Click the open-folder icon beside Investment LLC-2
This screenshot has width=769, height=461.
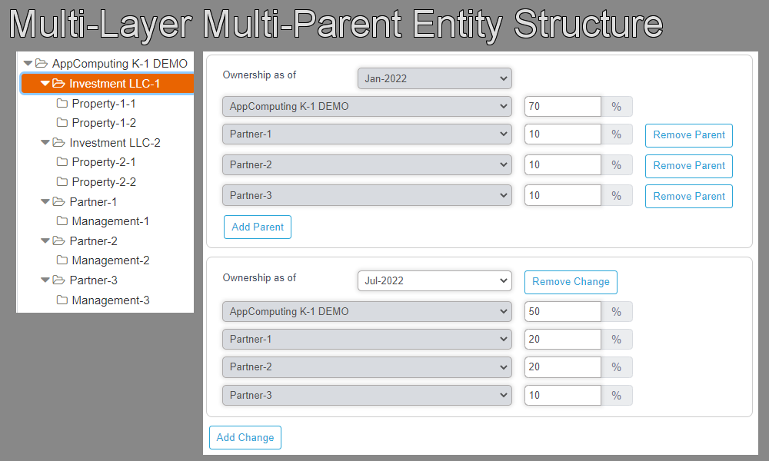coord(58,143)
